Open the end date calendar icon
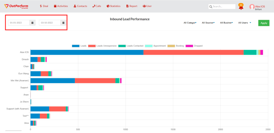 (x=63, y=23)
